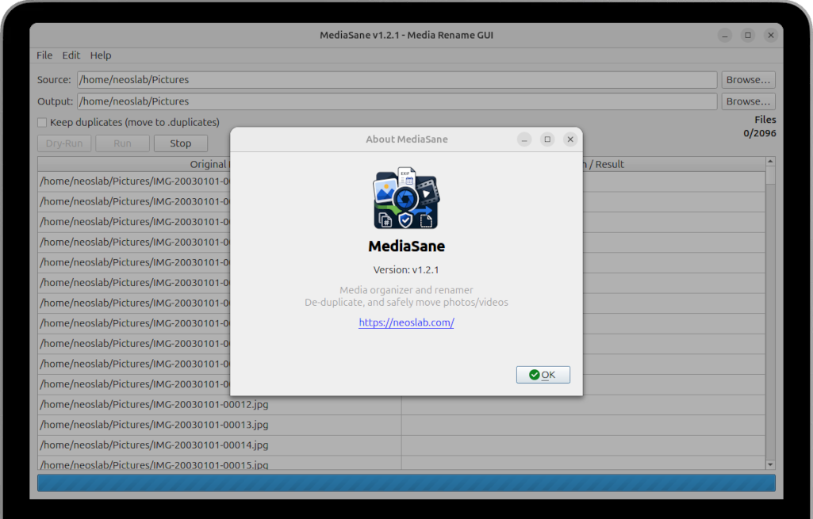The width and height of the screenshot is (813, 519).
Task: Browse for the Source folder
Action: (748, 80)
